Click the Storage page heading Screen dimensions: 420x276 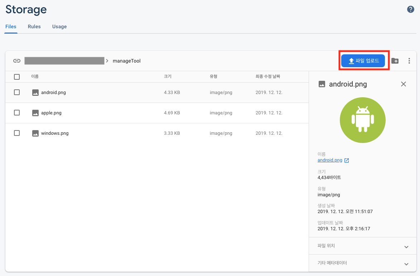26,10
